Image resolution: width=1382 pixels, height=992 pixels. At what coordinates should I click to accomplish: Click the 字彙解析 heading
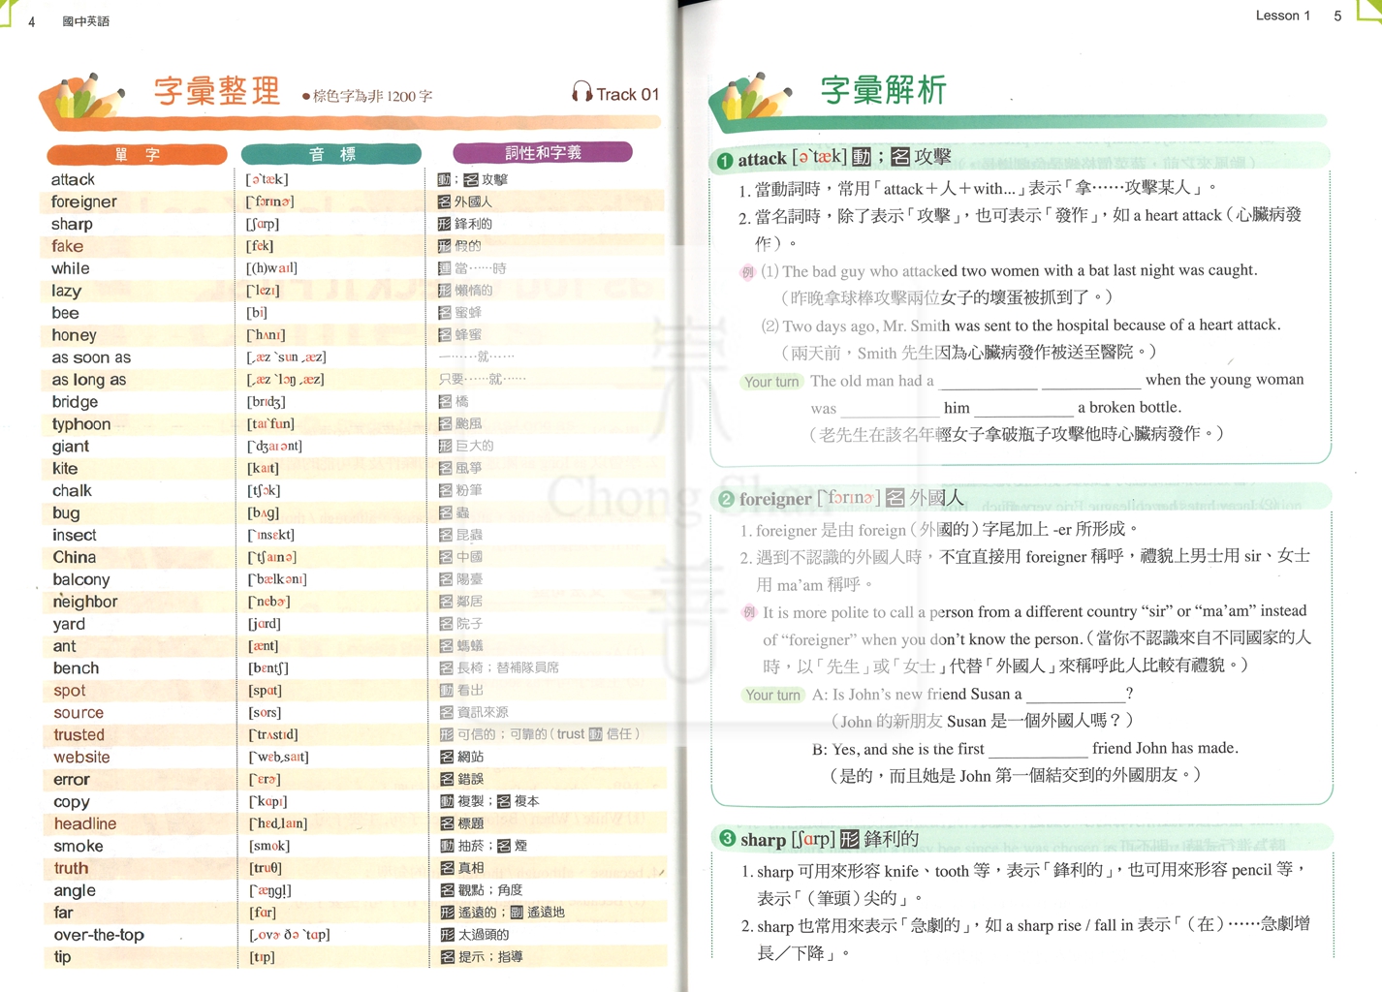884,90
